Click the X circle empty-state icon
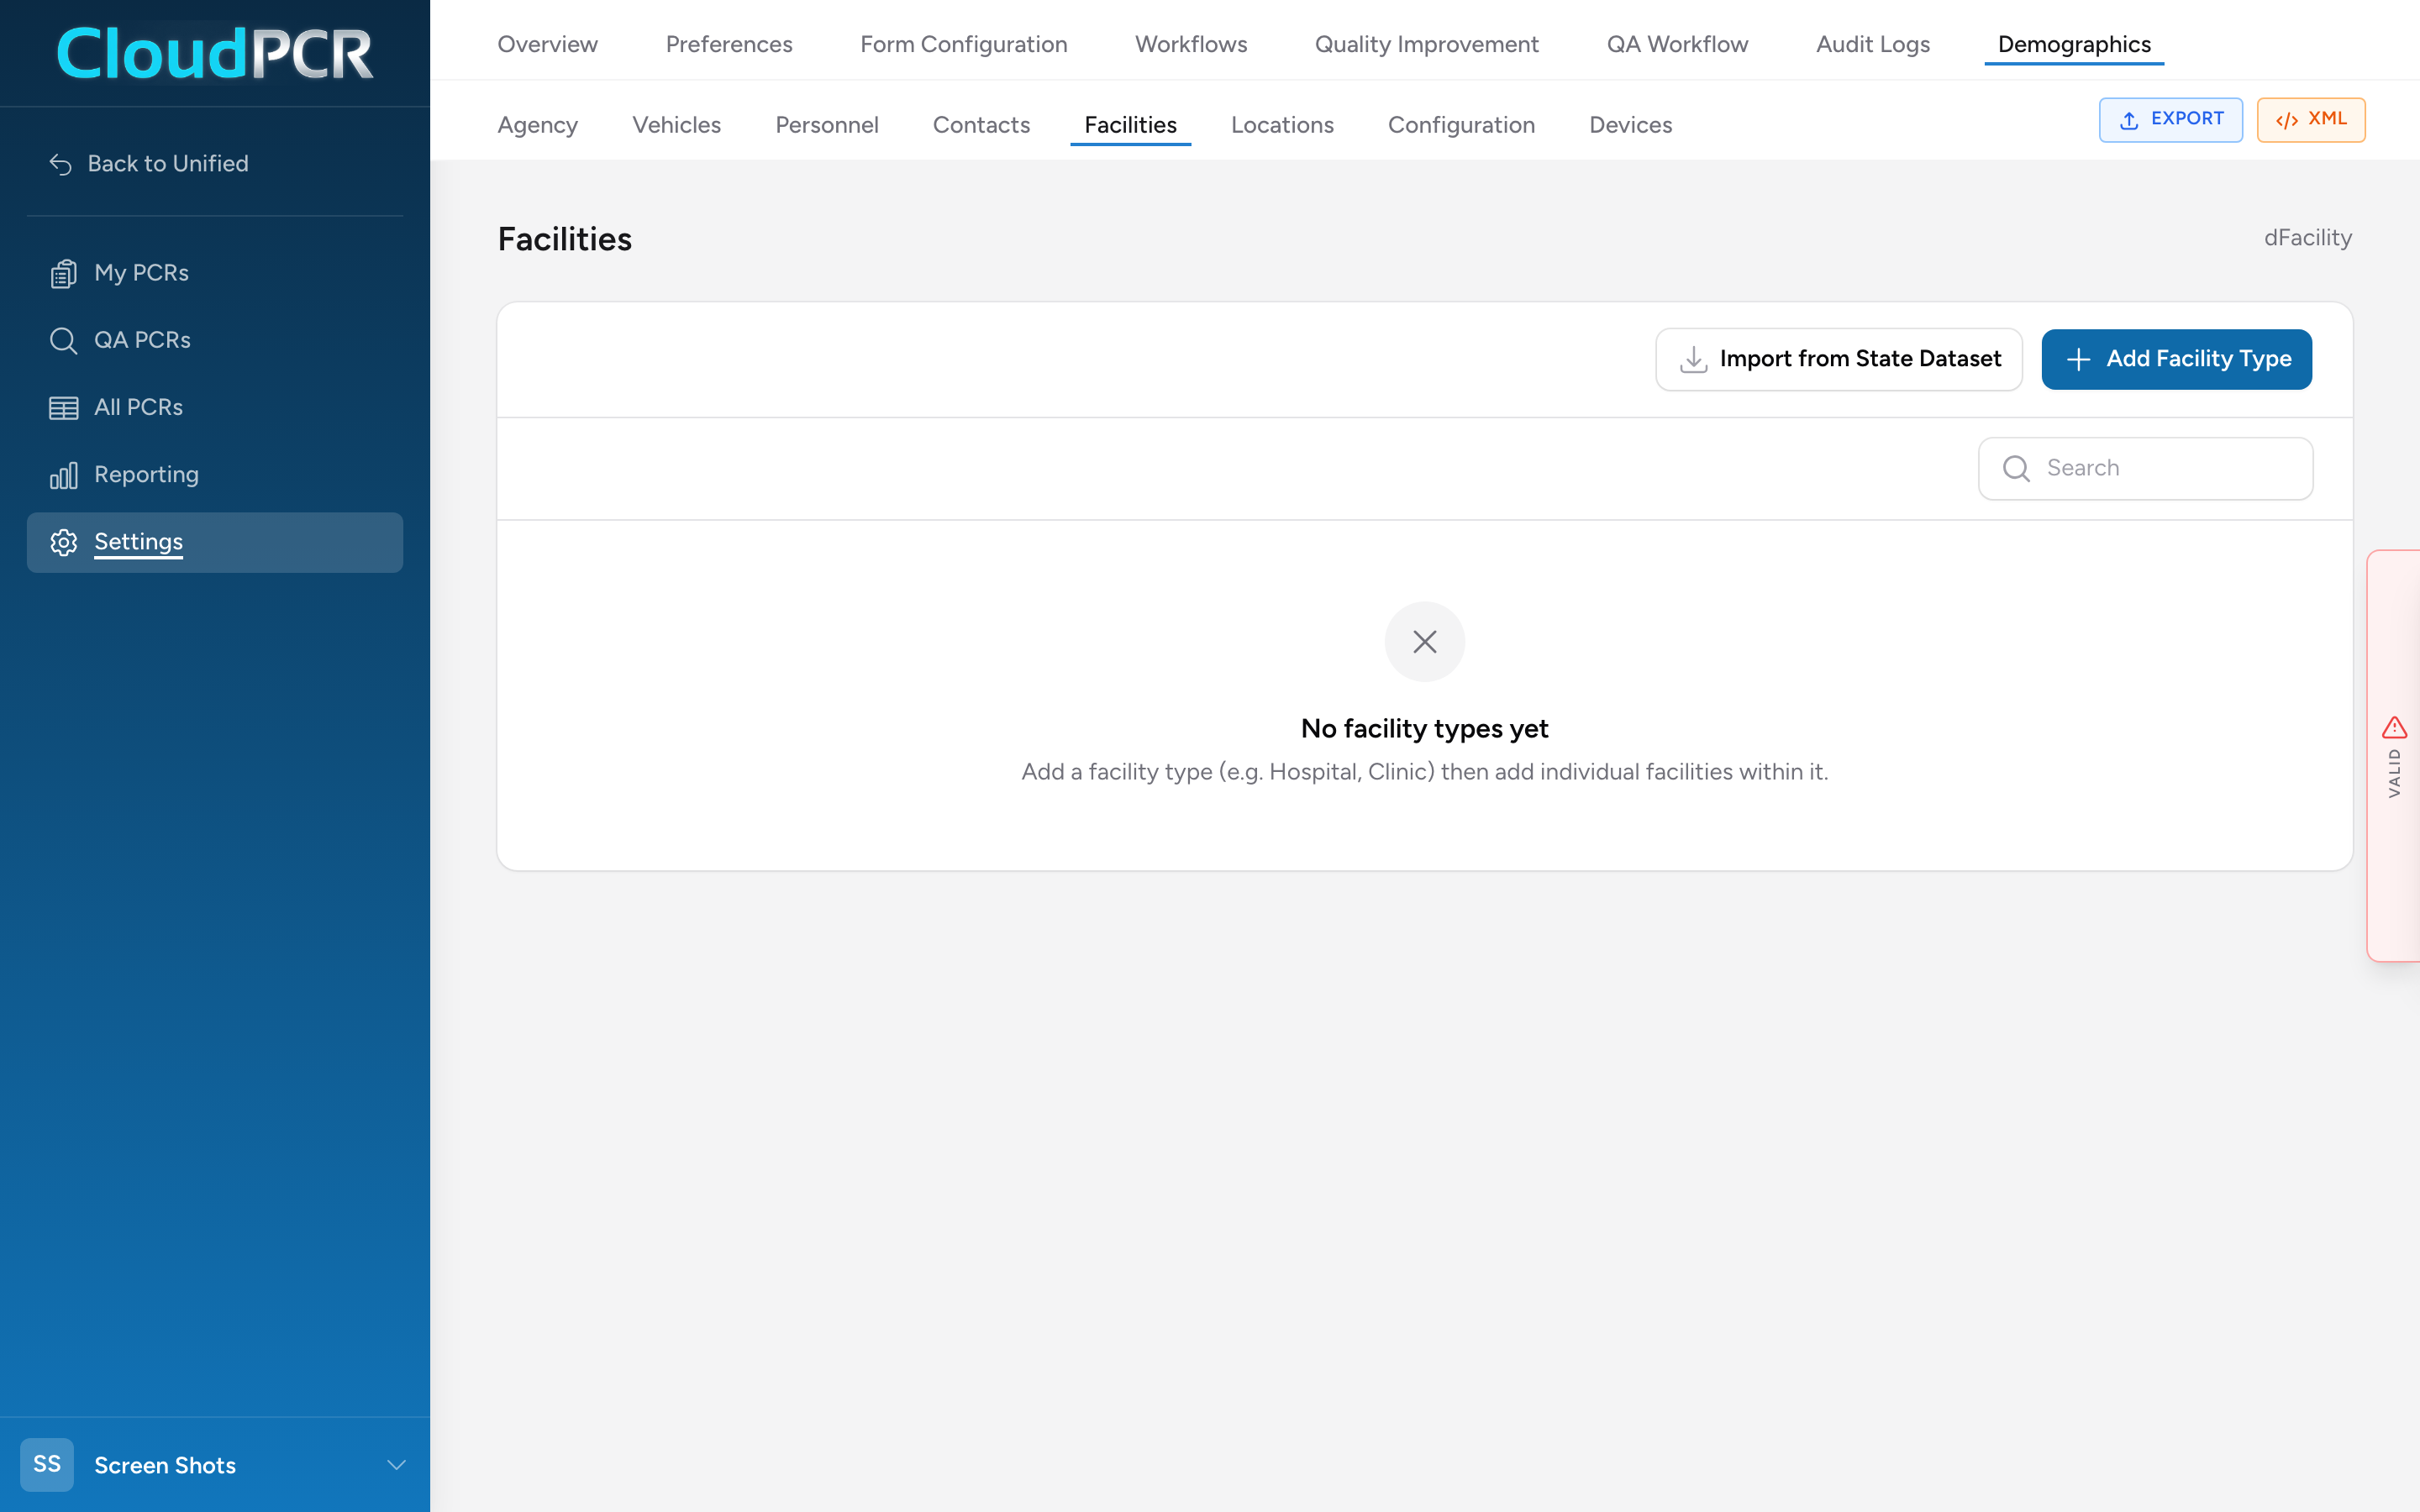Viewport: 2420px width, 1512px height. (1424, 641)
